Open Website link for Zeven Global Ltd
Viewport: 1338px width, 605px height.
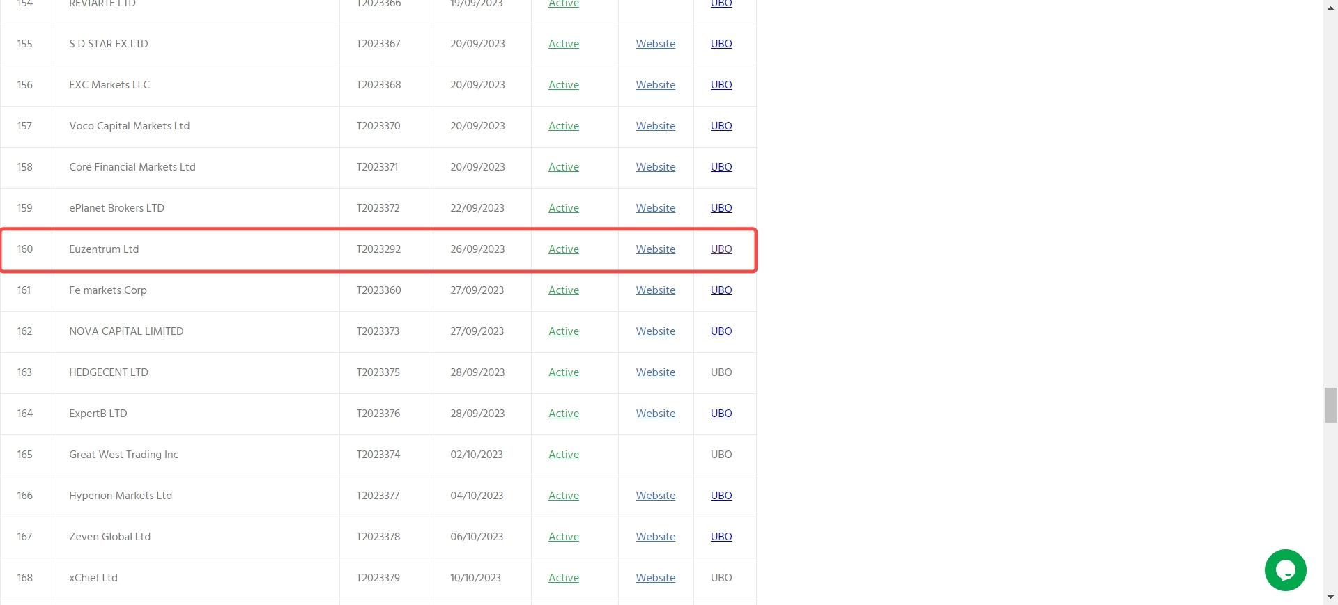pyautogui.click(x=655, y=537)
